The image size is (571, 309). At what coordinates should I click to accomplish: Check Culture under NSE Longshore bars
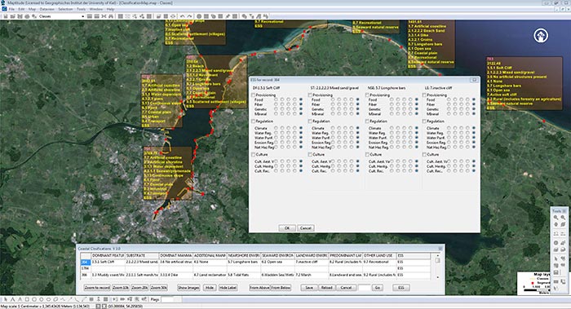(367, 154)
